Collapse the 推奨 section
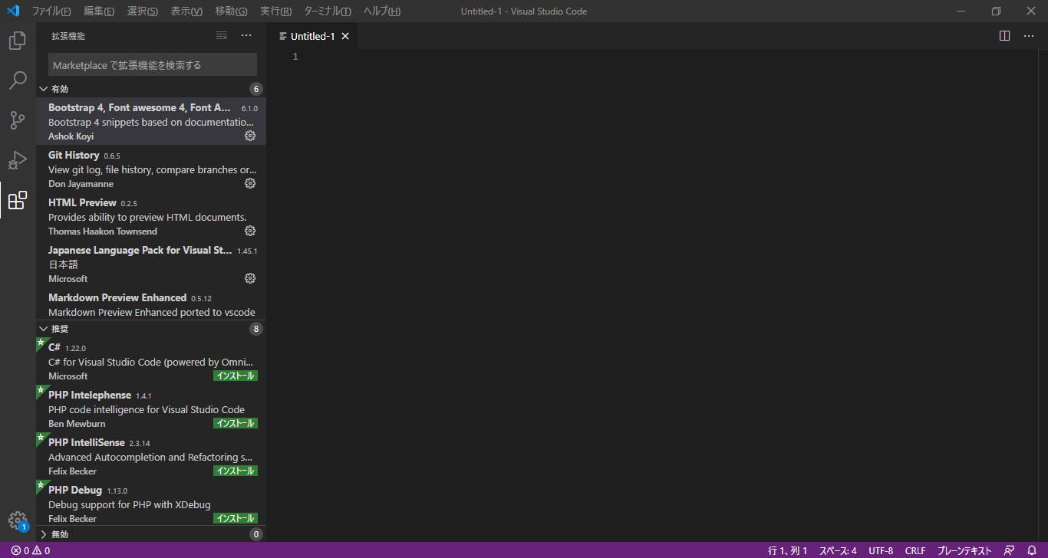The height and width of the screenshot is (558, 1048). 151,329
